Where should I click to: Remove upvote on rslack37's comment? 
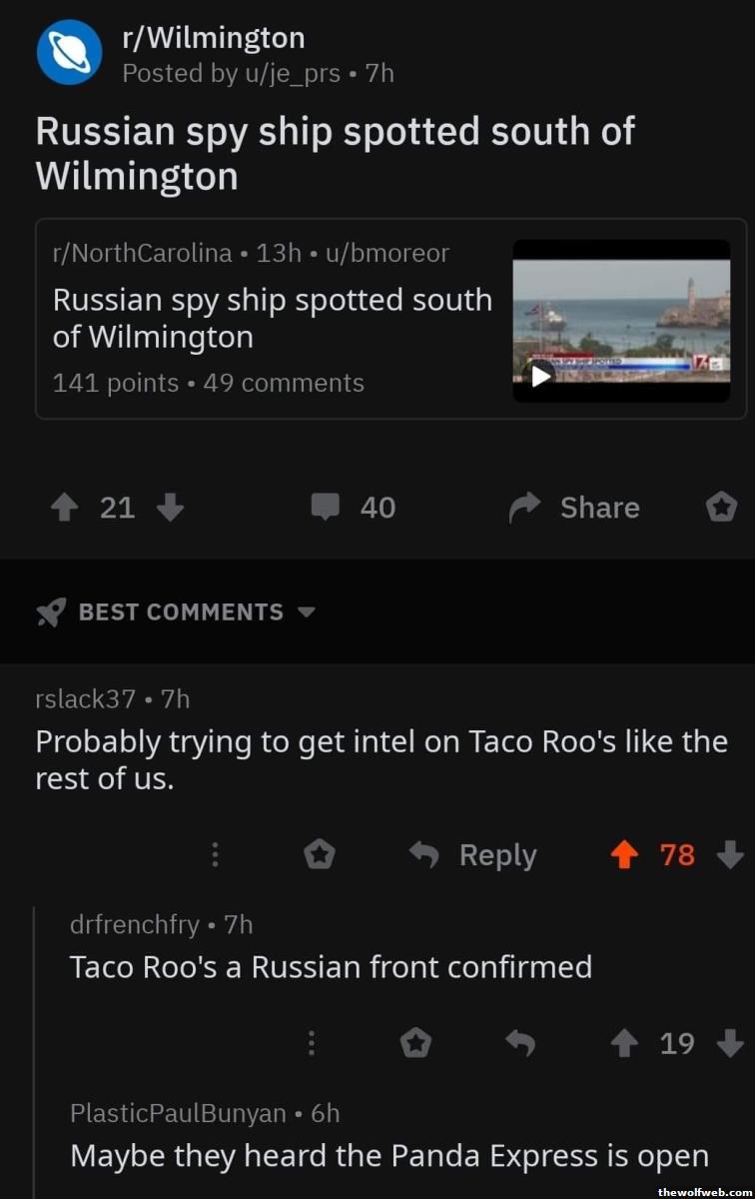(x=626, y=855)
